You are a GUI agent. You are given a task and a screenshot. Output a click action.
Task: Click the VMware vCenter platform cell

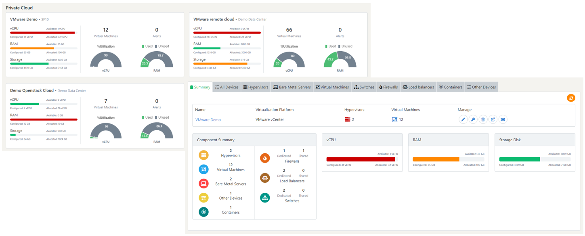pyautogui.click(x=269, y=119)
